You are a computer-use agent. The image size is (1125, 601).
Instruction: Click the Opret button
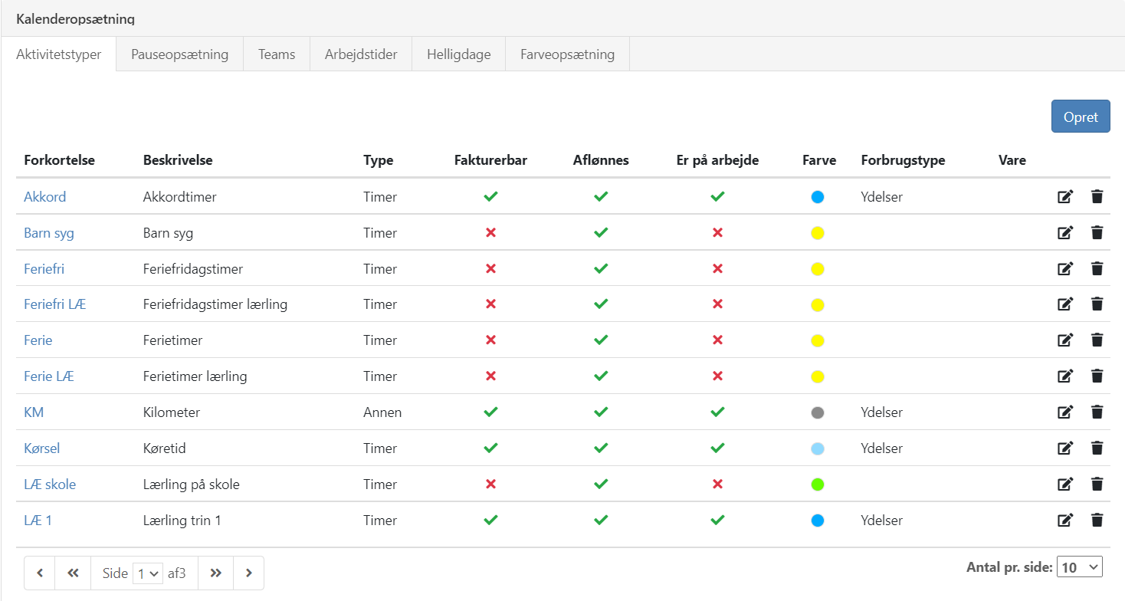click(1081, 117)
